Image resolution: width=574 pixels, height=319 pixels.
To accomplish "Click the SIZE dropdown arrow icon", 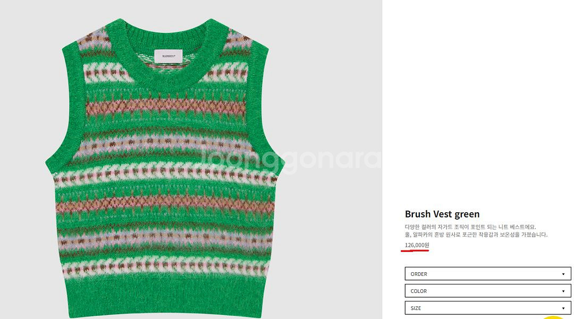I will click(x=563, y=308).
